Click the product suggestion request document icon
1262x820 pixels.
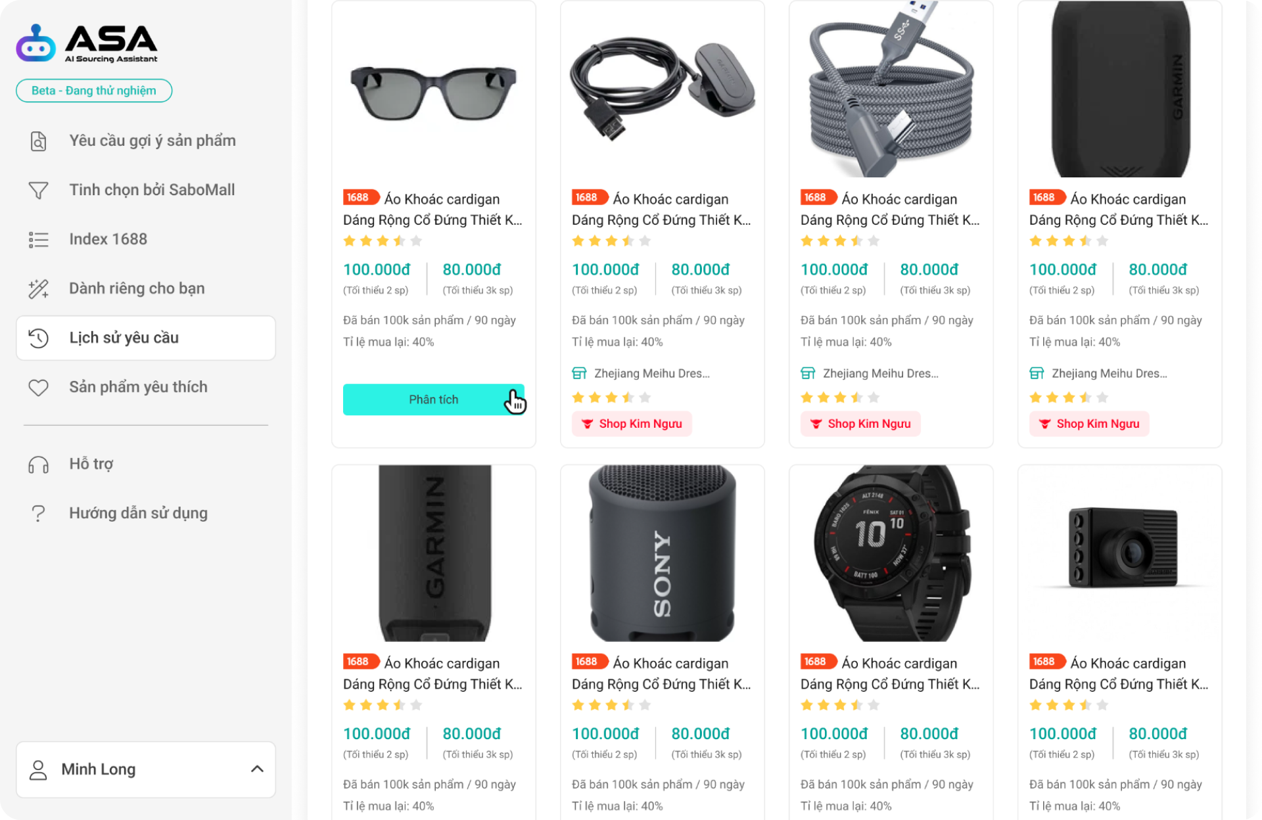38,141
